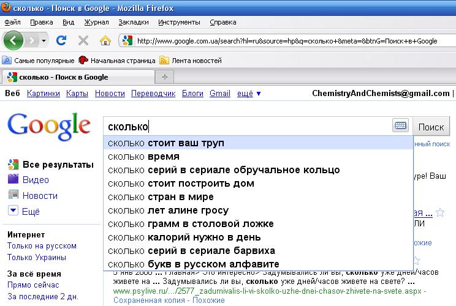Choose suggestion сколько стран в мире
Viewport: 456px width, 306px height.
(x=161, y=197)
